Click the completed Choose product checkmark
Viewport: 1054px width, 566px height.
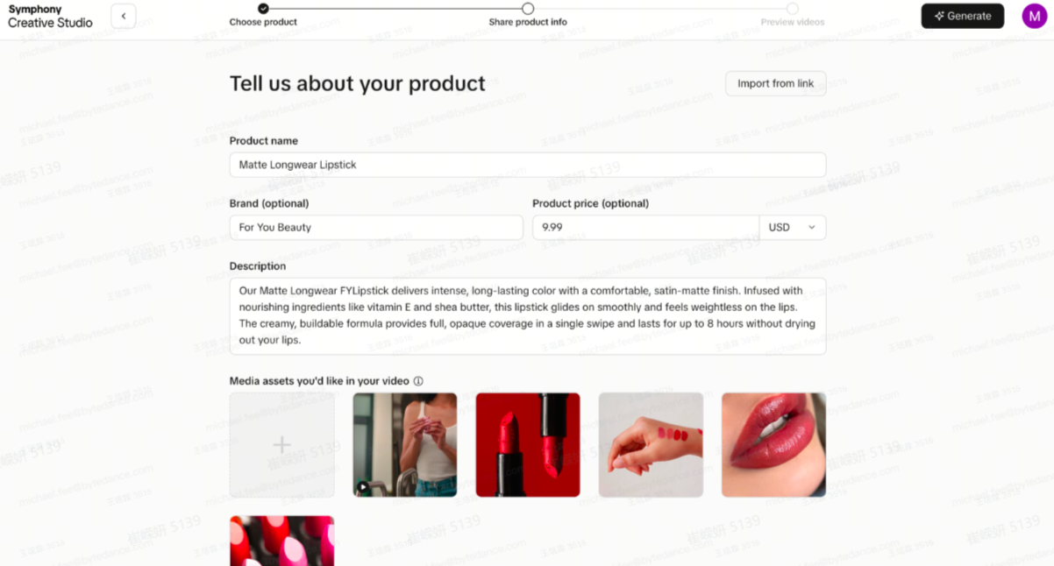pos(263,8)
